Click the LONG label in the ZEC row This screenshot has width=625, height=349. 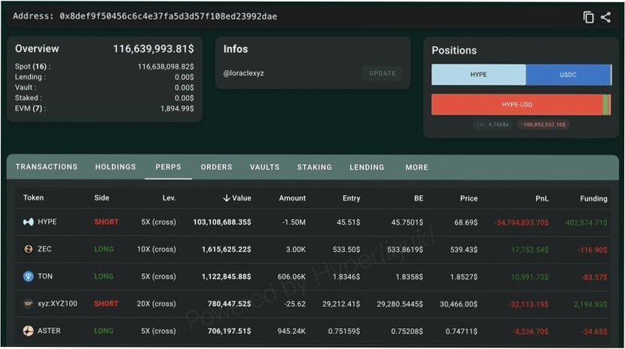click(x=104, y=250)
